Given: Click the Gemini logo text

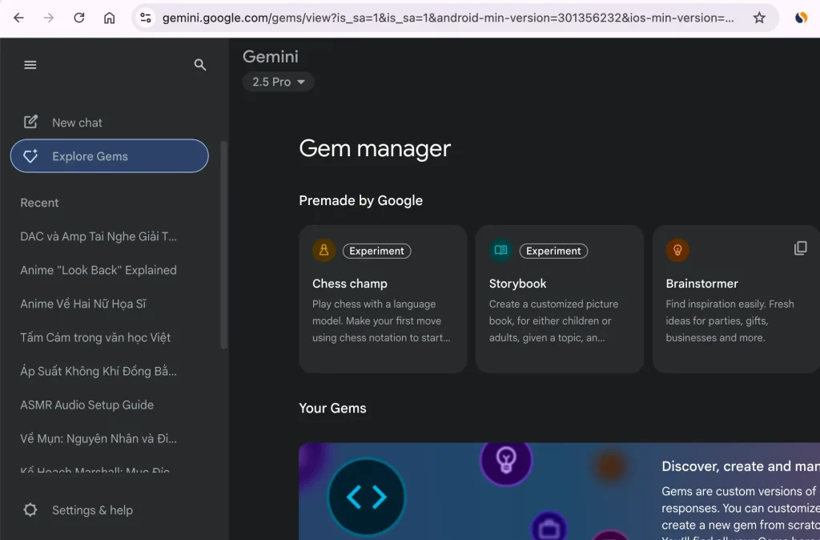Looking at the screenshot, I should [x=271, y=57].
